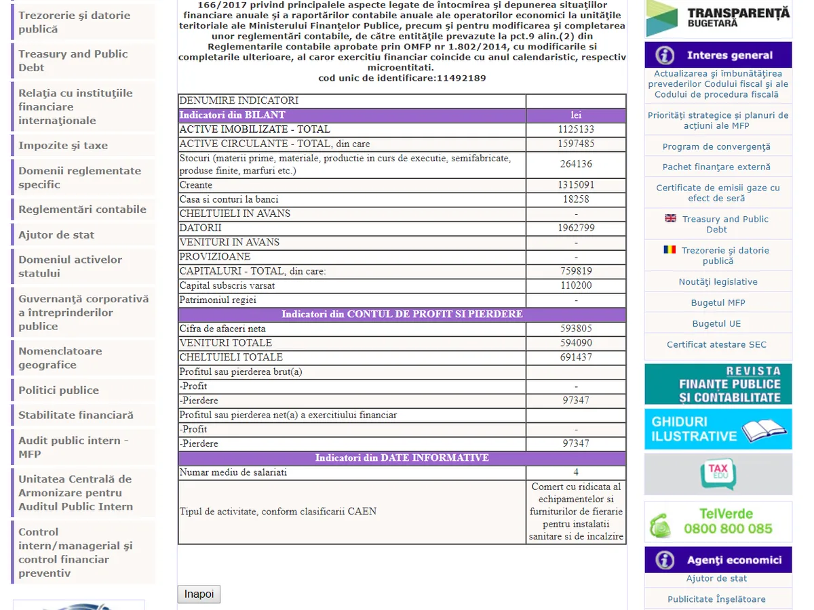The height and width of the screenshot is (610, 814).
Task: Click the Romanian flag icon near Trezorerie
Action: (670, 249)
